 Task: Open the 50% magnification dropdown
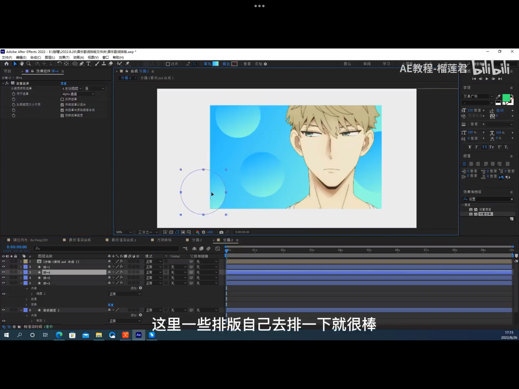tap(124, 232)
